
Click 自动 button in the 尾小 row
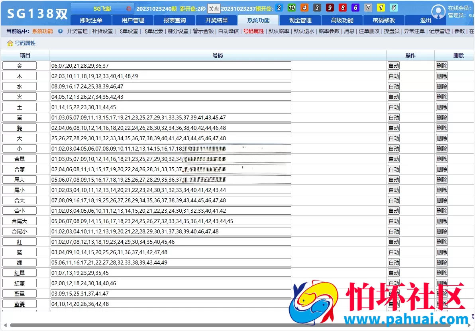(394, 190)
